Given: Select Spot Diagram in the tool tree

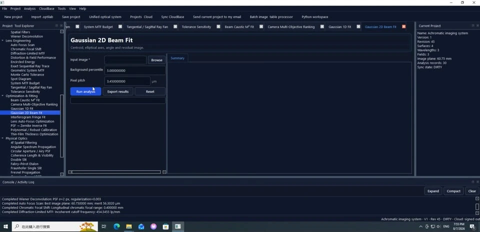Looking at the screenshot, I should [21, 78].
